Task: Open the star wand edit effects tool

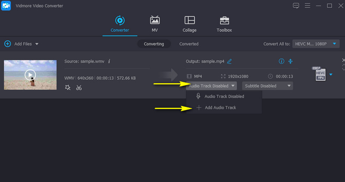Action: (x=68, y=88)
